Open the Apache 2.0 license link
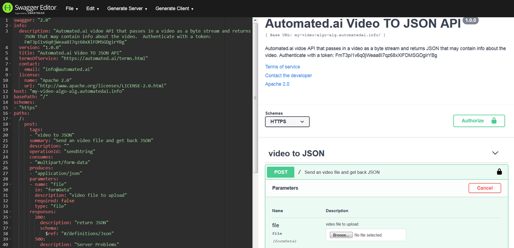 (x=277, y=84)
